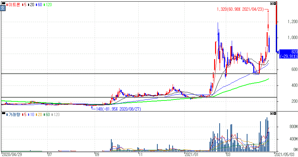Click the 400 price axis label
298x157 pixels.
point(294,85)
